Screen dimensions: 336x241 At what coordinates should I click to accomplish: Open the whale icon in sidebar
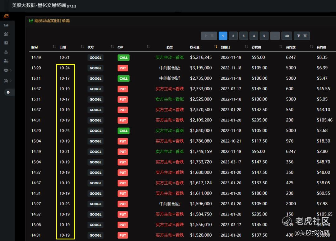click(6, 25)
